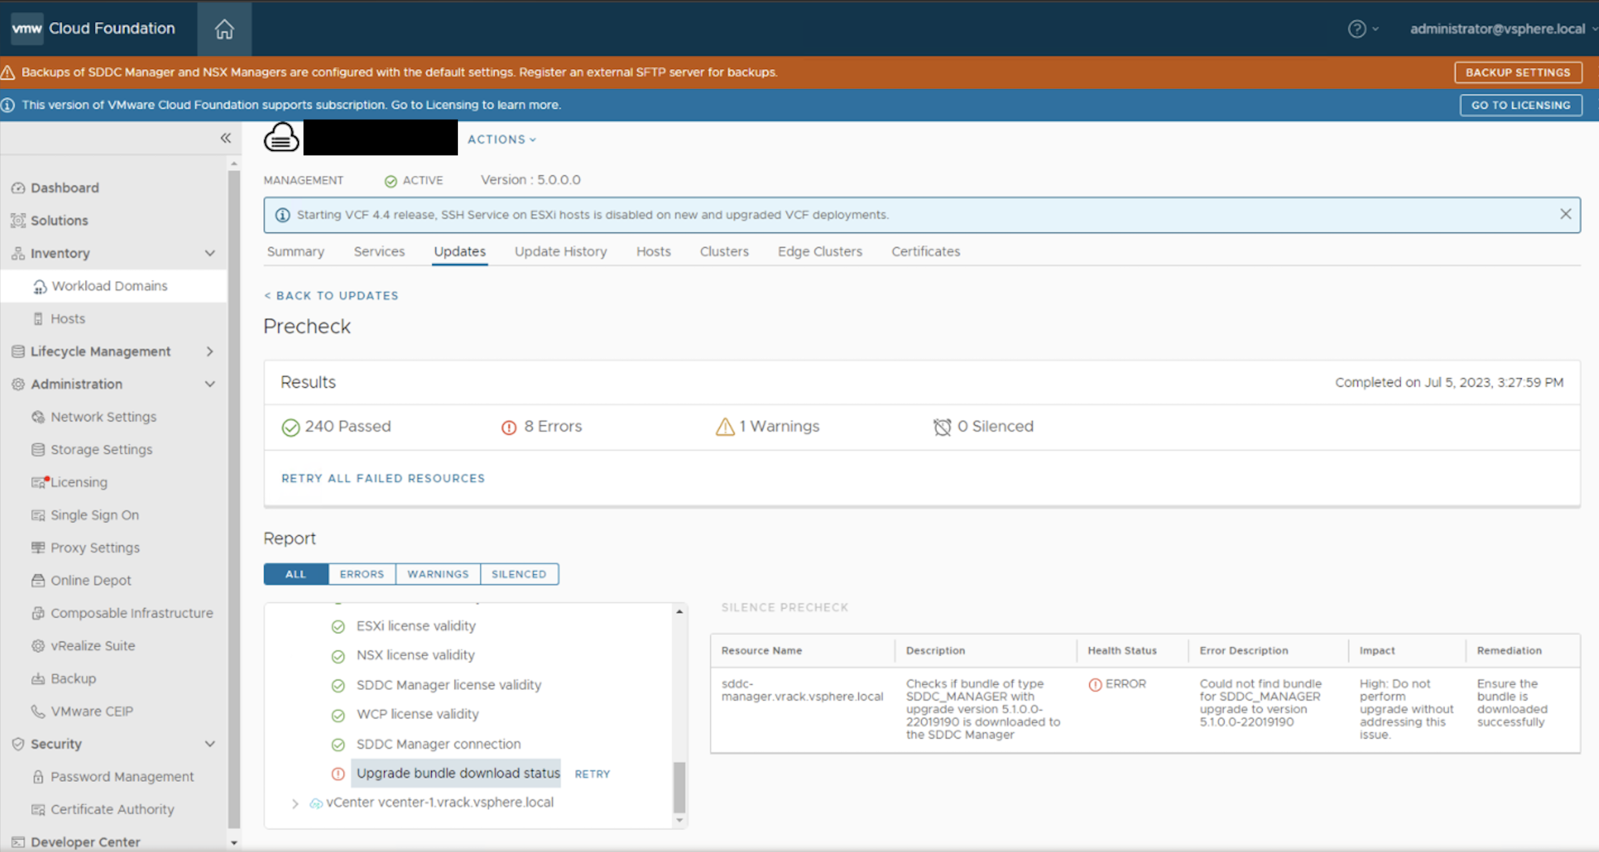Switch report filter to SILENCED
This screenshot has width=1599, height=852.
click(519, 574)
